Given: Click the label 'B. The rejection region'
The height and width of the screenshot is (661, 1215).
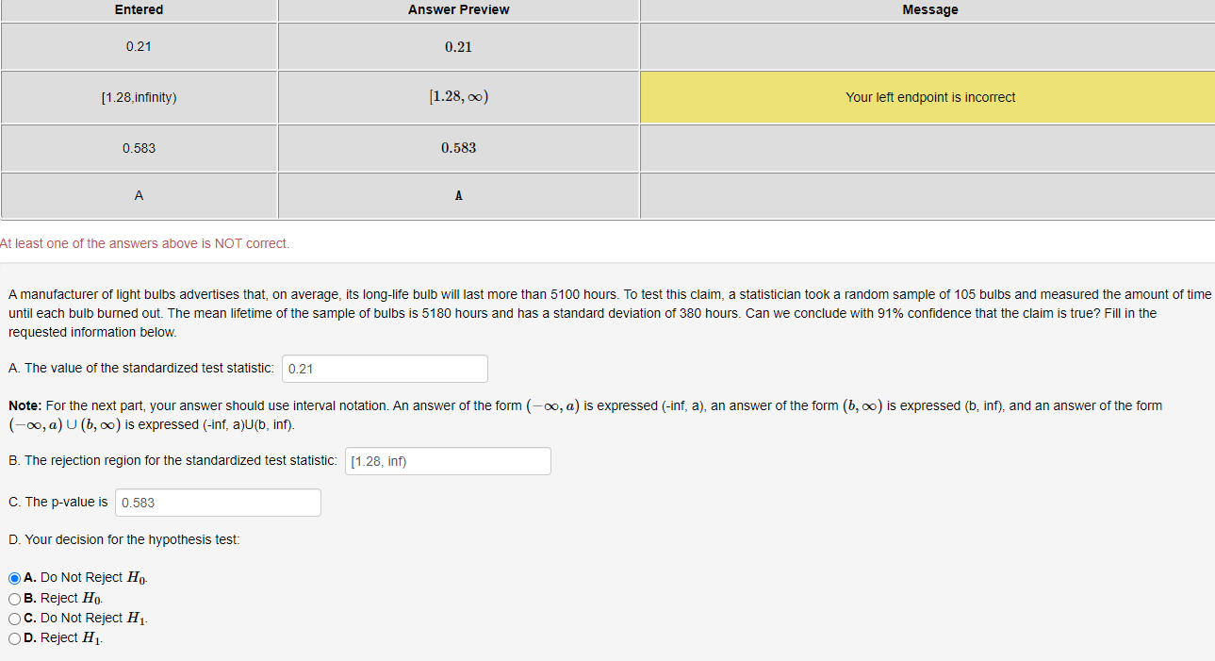Looking at the screenshot, I should [x=172, y=461].
